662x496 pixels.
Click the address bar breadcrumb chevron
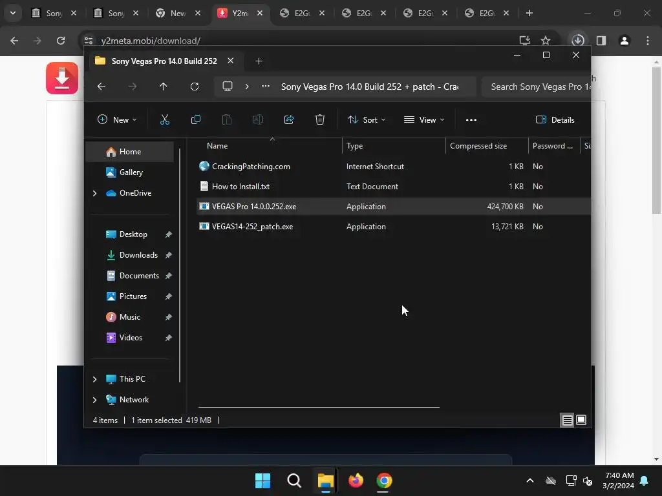click(247, 87)
